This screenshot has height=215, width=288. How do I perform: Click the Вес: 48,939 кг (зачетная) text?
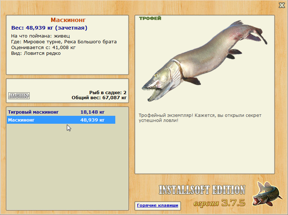(49, 28)
